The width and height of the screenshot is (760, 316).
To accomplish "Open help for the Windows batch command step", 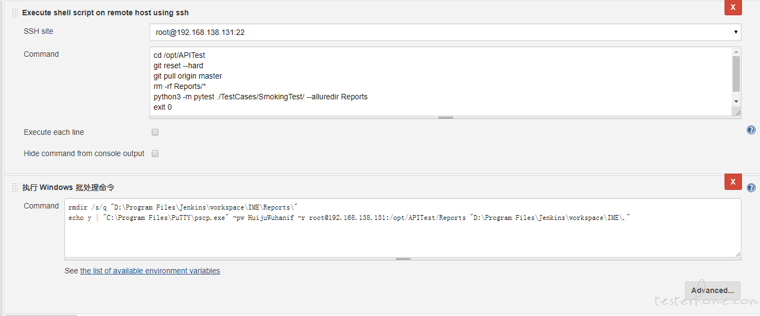I will (x=751, y=188).
